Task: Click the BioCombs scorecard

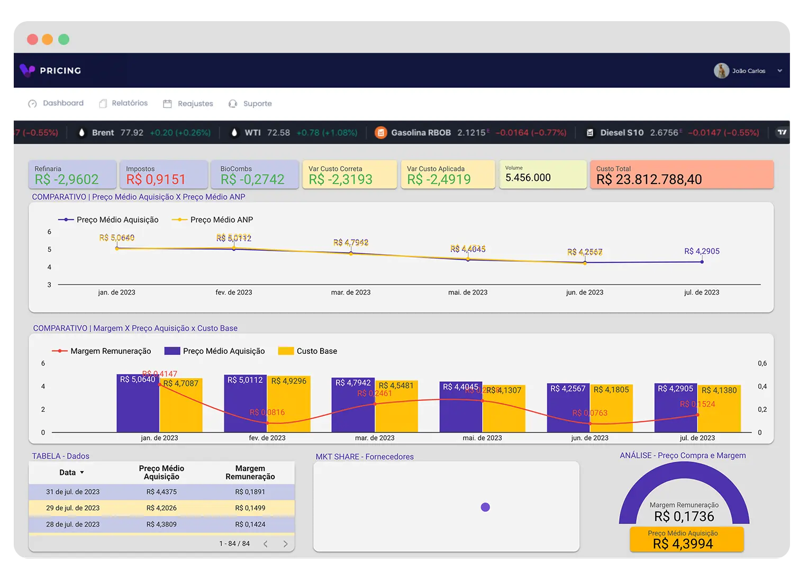Action: [255, 174]
